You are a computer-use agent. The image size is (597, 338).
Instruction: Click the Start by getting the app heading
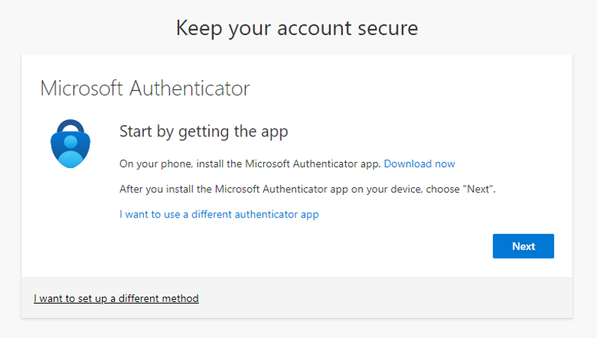pos(204,132)
